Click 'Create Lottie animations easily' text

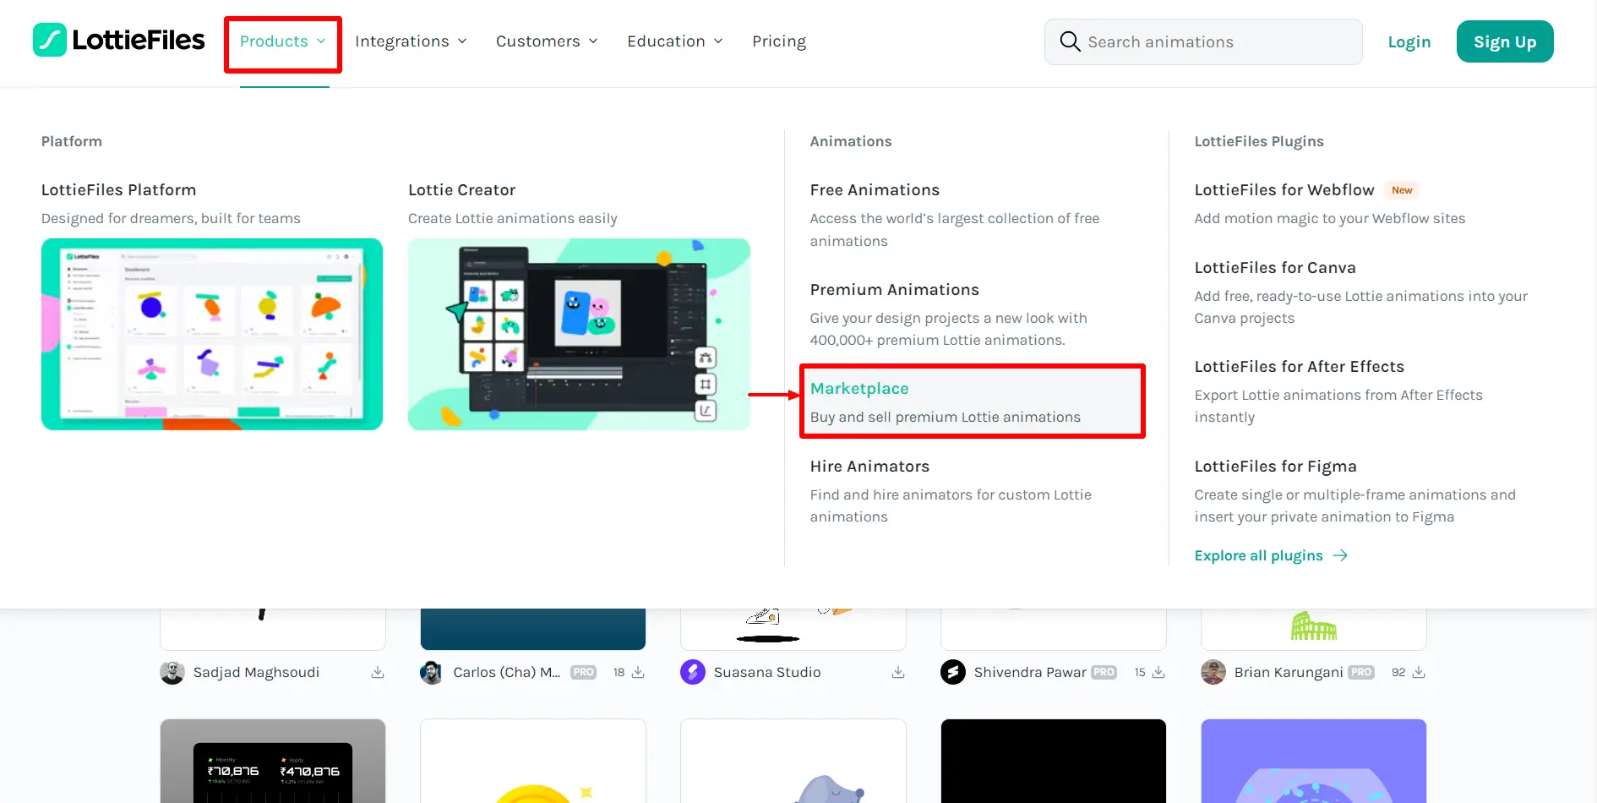coord(513,218)
